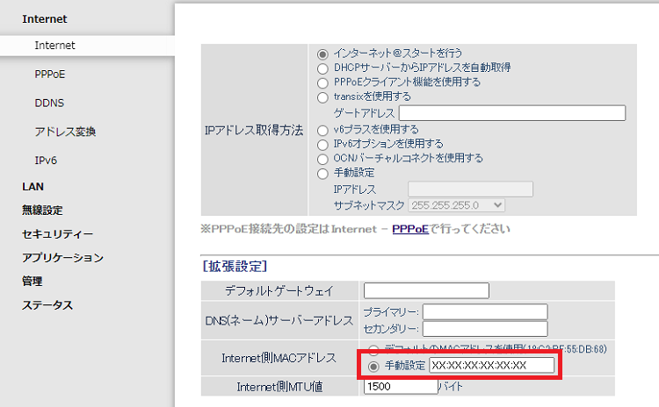
Task: Select 手動設定 IP address method radio
Action: click(322, 174)
